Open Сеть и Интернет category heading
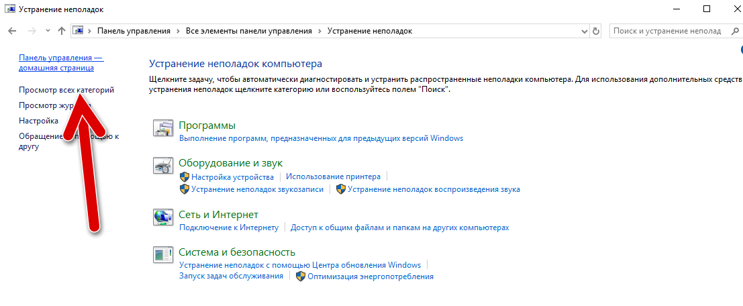This screenshot has width=743, height=306. click(218, 214)
